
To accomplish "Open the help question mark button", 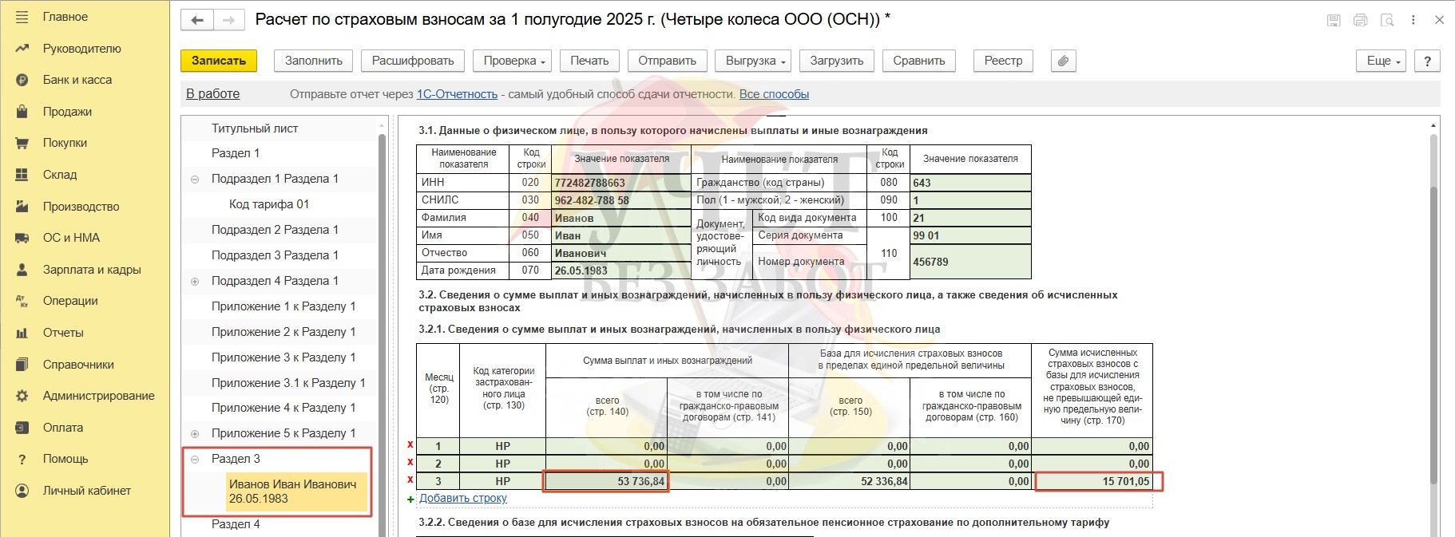I will tap(1427, 61).
